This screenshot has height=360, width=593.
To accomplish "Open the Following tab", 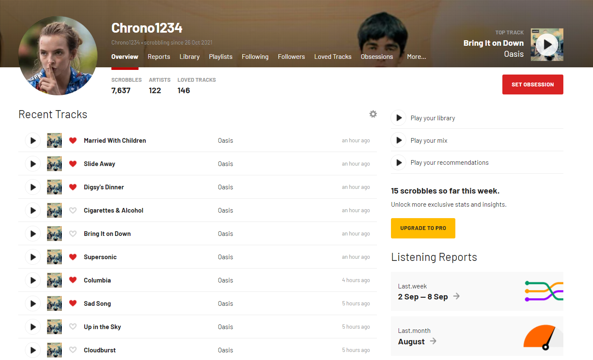I will click(255, 57).
